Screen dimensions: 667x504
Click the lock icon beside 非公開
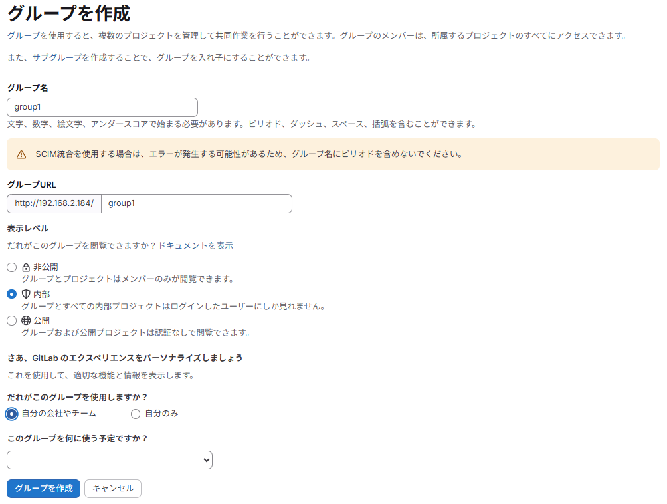pyautogui.click(x=25, y=267)
